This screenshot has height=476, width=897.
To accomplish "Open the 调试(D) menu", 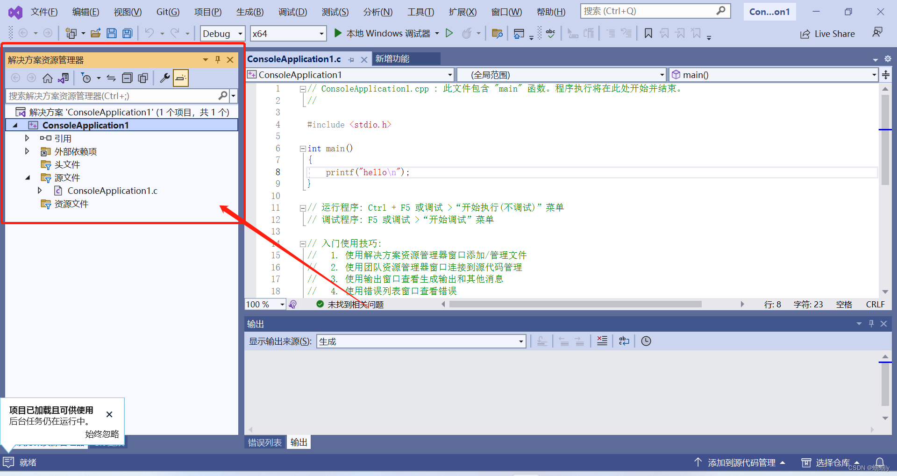I will tap(292, 12).
